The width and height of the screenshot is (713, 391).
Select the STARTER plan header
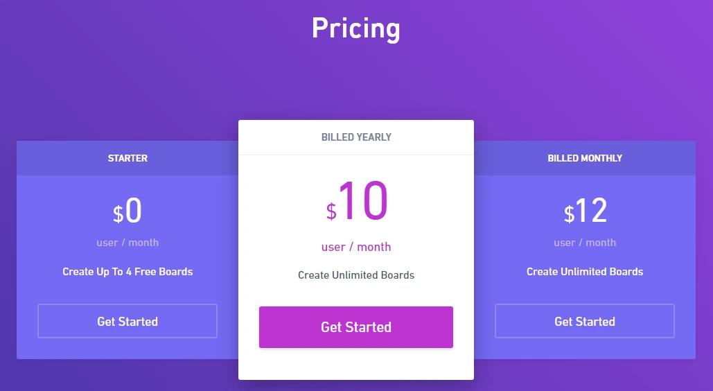click(x=127, y=158)
